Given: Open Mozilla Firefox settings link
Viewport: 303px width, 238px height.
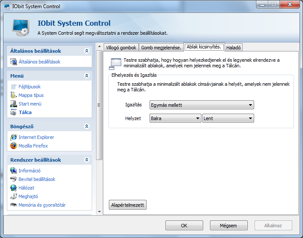Looking at the screenshot, I should pos(33,146).
